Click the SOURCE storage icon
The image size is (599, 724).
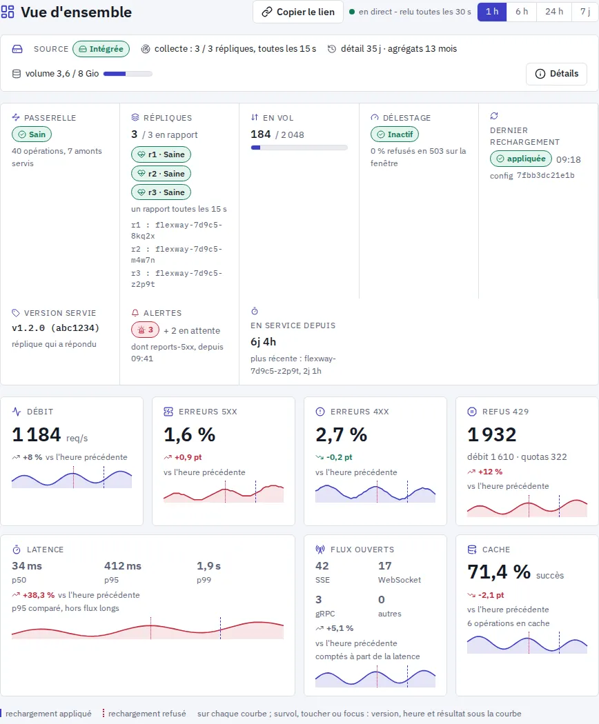[x=17, y=49]
